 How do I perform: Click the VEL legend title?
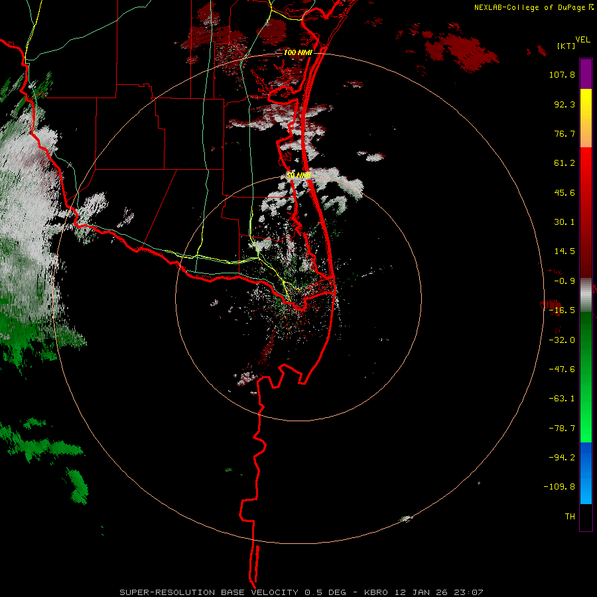click(x=583, y=40)
